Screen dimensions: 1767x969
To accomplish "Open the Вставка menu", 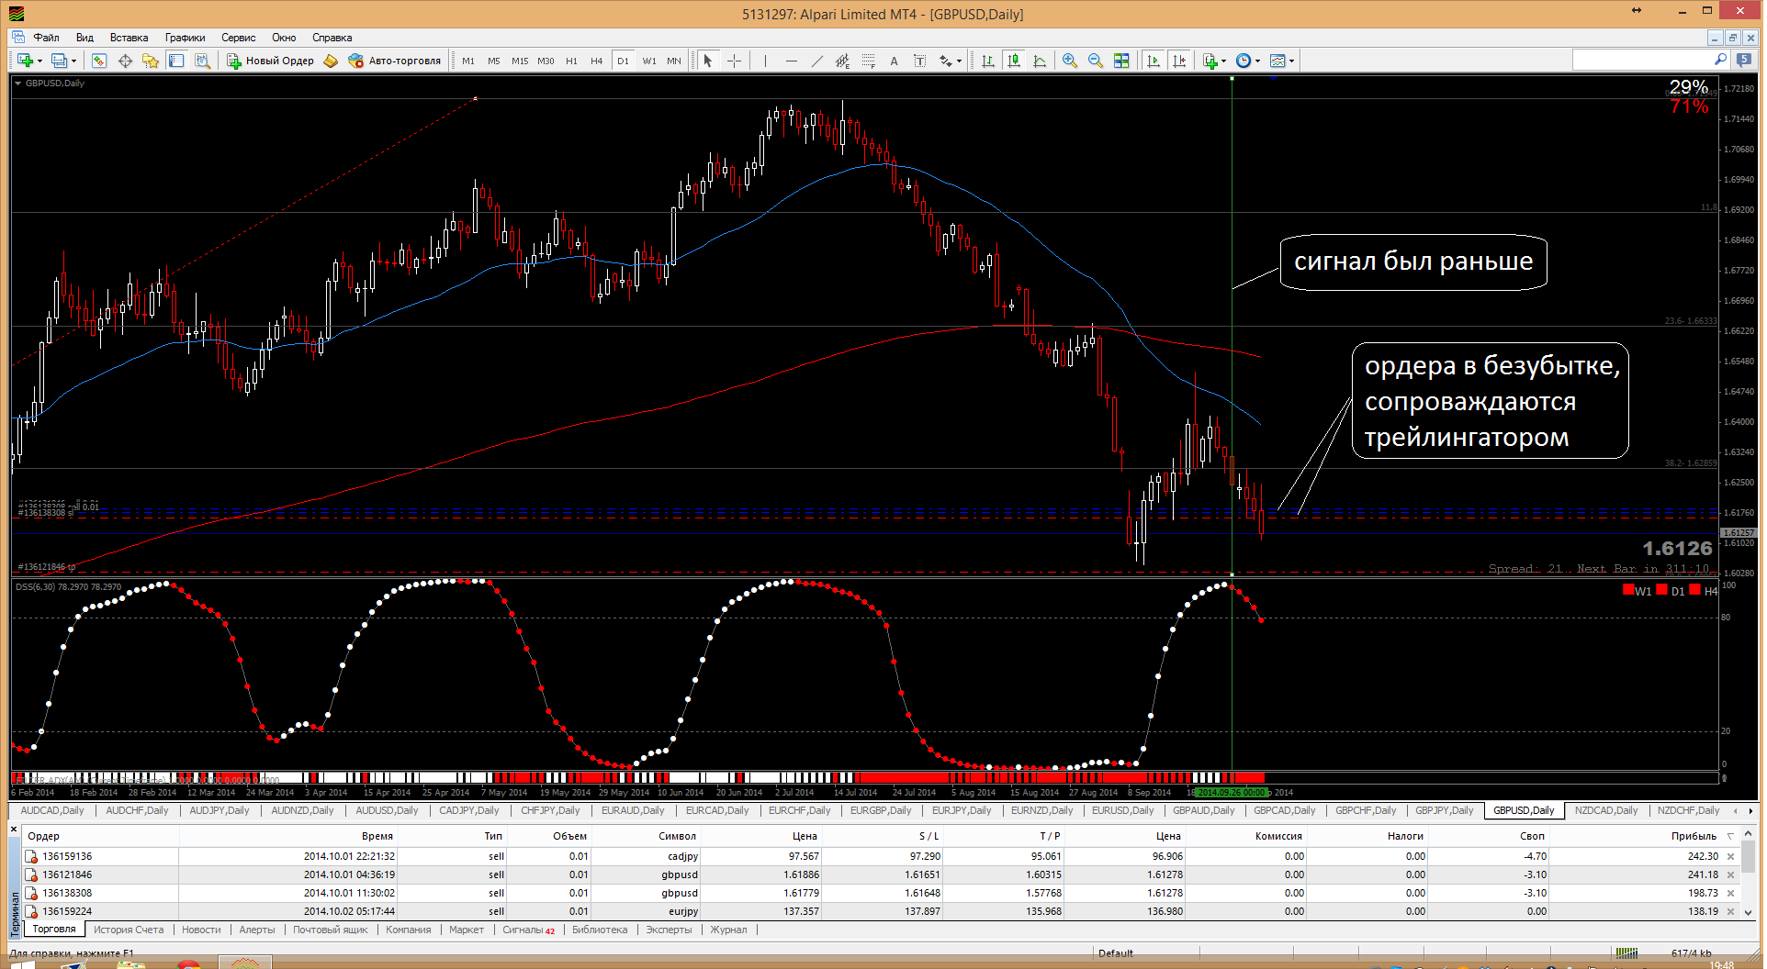I will point(129,38).
